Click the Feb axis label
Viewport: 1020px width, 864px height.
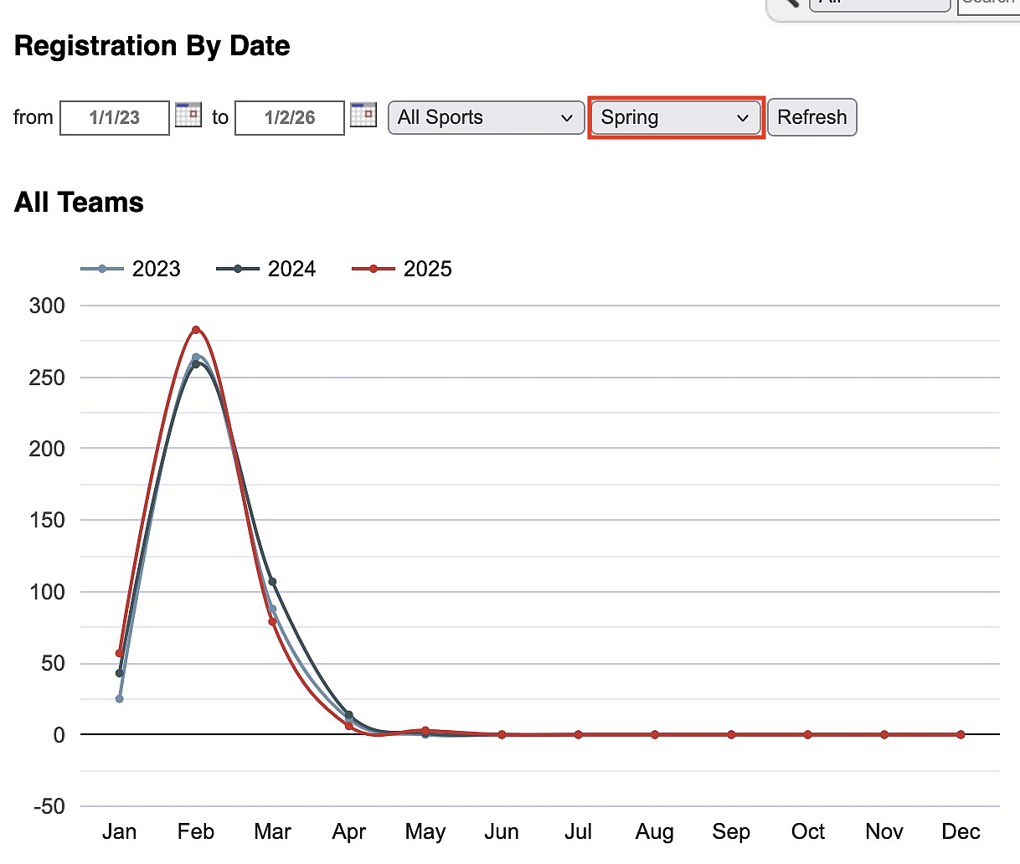click(196, 831)
